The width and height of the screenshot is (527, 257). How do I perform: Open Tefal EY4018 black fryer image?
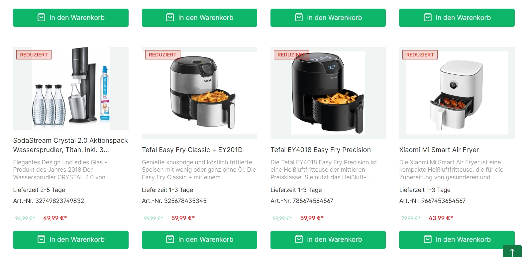click(328, 93)
